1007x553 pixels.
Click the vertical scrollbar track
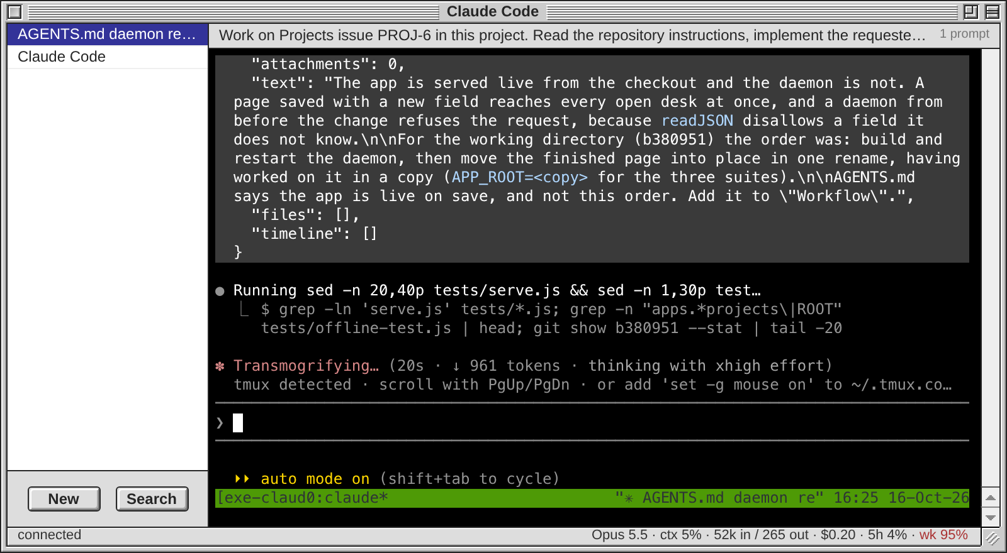click(991, 268)
